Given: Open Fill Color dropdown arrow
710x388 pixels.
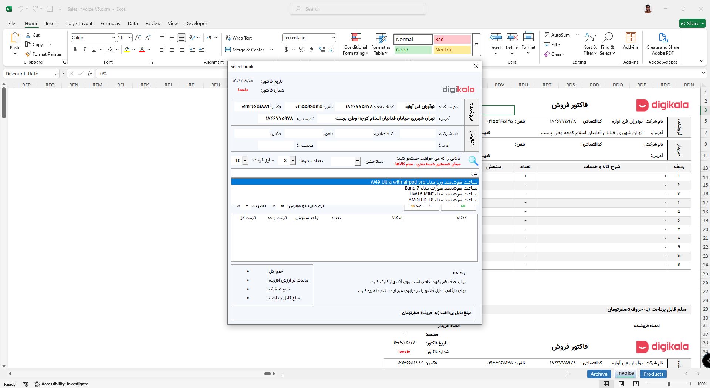Looking at the screenshot, I should click(x=133, y=49).
